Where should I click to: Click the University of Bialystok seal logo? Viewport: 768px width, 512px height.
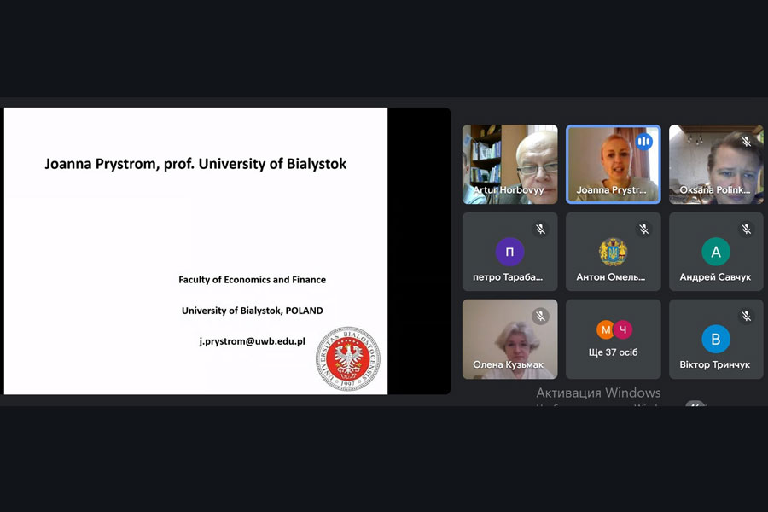(x=348, y=358)
